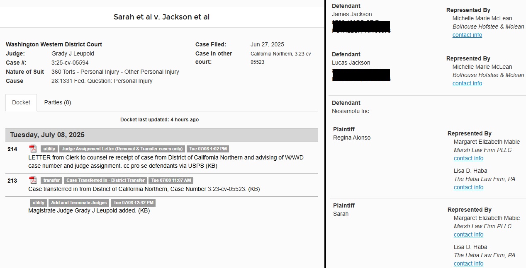Click the 'utility' tag on the judges entry
Screen dimensions: 526x268
click(39, 203)
